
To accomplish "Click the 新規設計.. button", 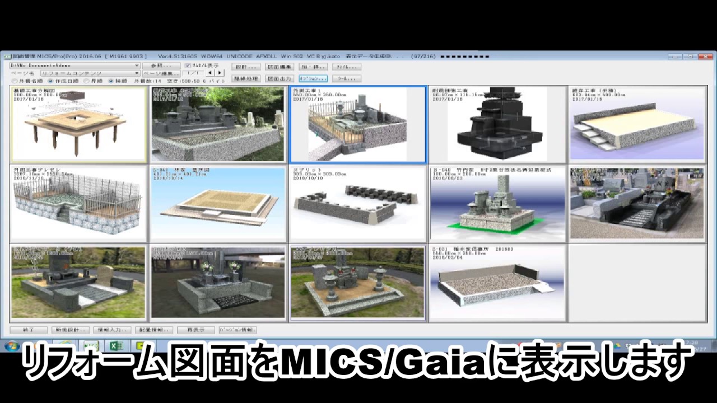I will (x=70, y=330).
